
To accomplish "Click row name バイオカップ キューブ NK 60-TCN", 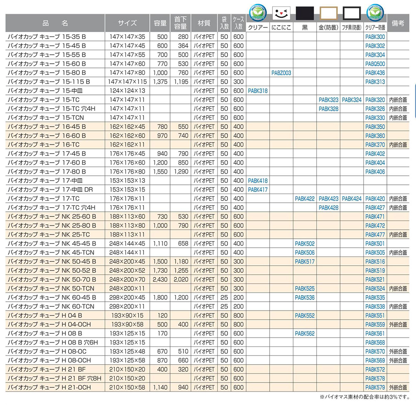I will (x=51, y=307).
